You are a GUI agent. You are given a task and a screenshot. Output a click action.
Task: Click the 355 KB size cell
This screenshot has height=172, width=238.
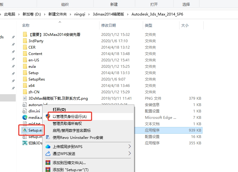pyautogui.click(x=195, y=143)
